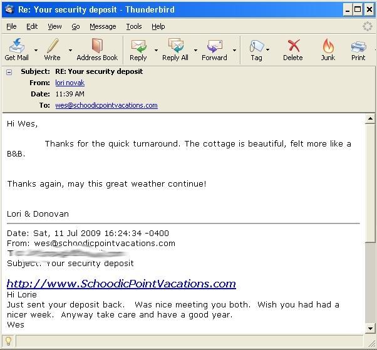This screenshot has height=350, width=377.
Task: Open the Message menu
Action: tap(103, 26)
